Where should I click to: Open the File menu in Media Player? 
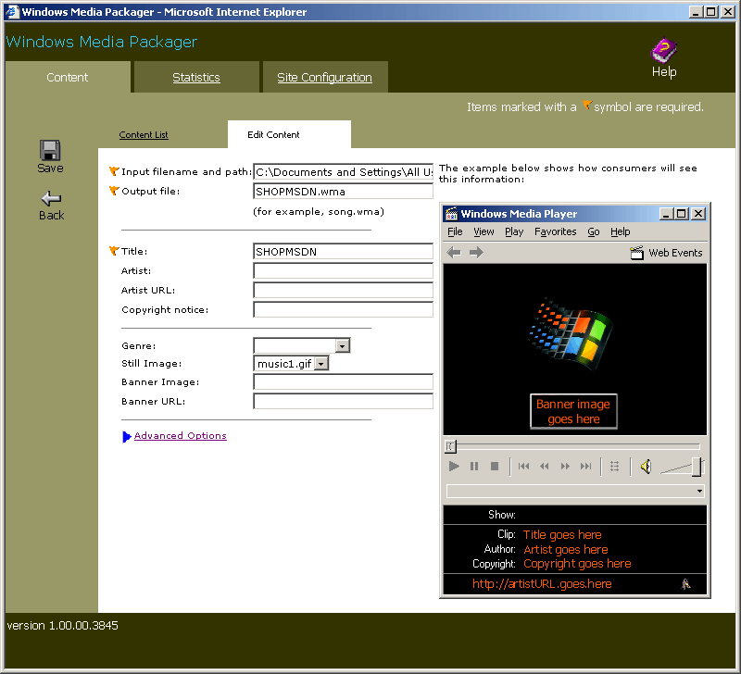pos(455,231)
